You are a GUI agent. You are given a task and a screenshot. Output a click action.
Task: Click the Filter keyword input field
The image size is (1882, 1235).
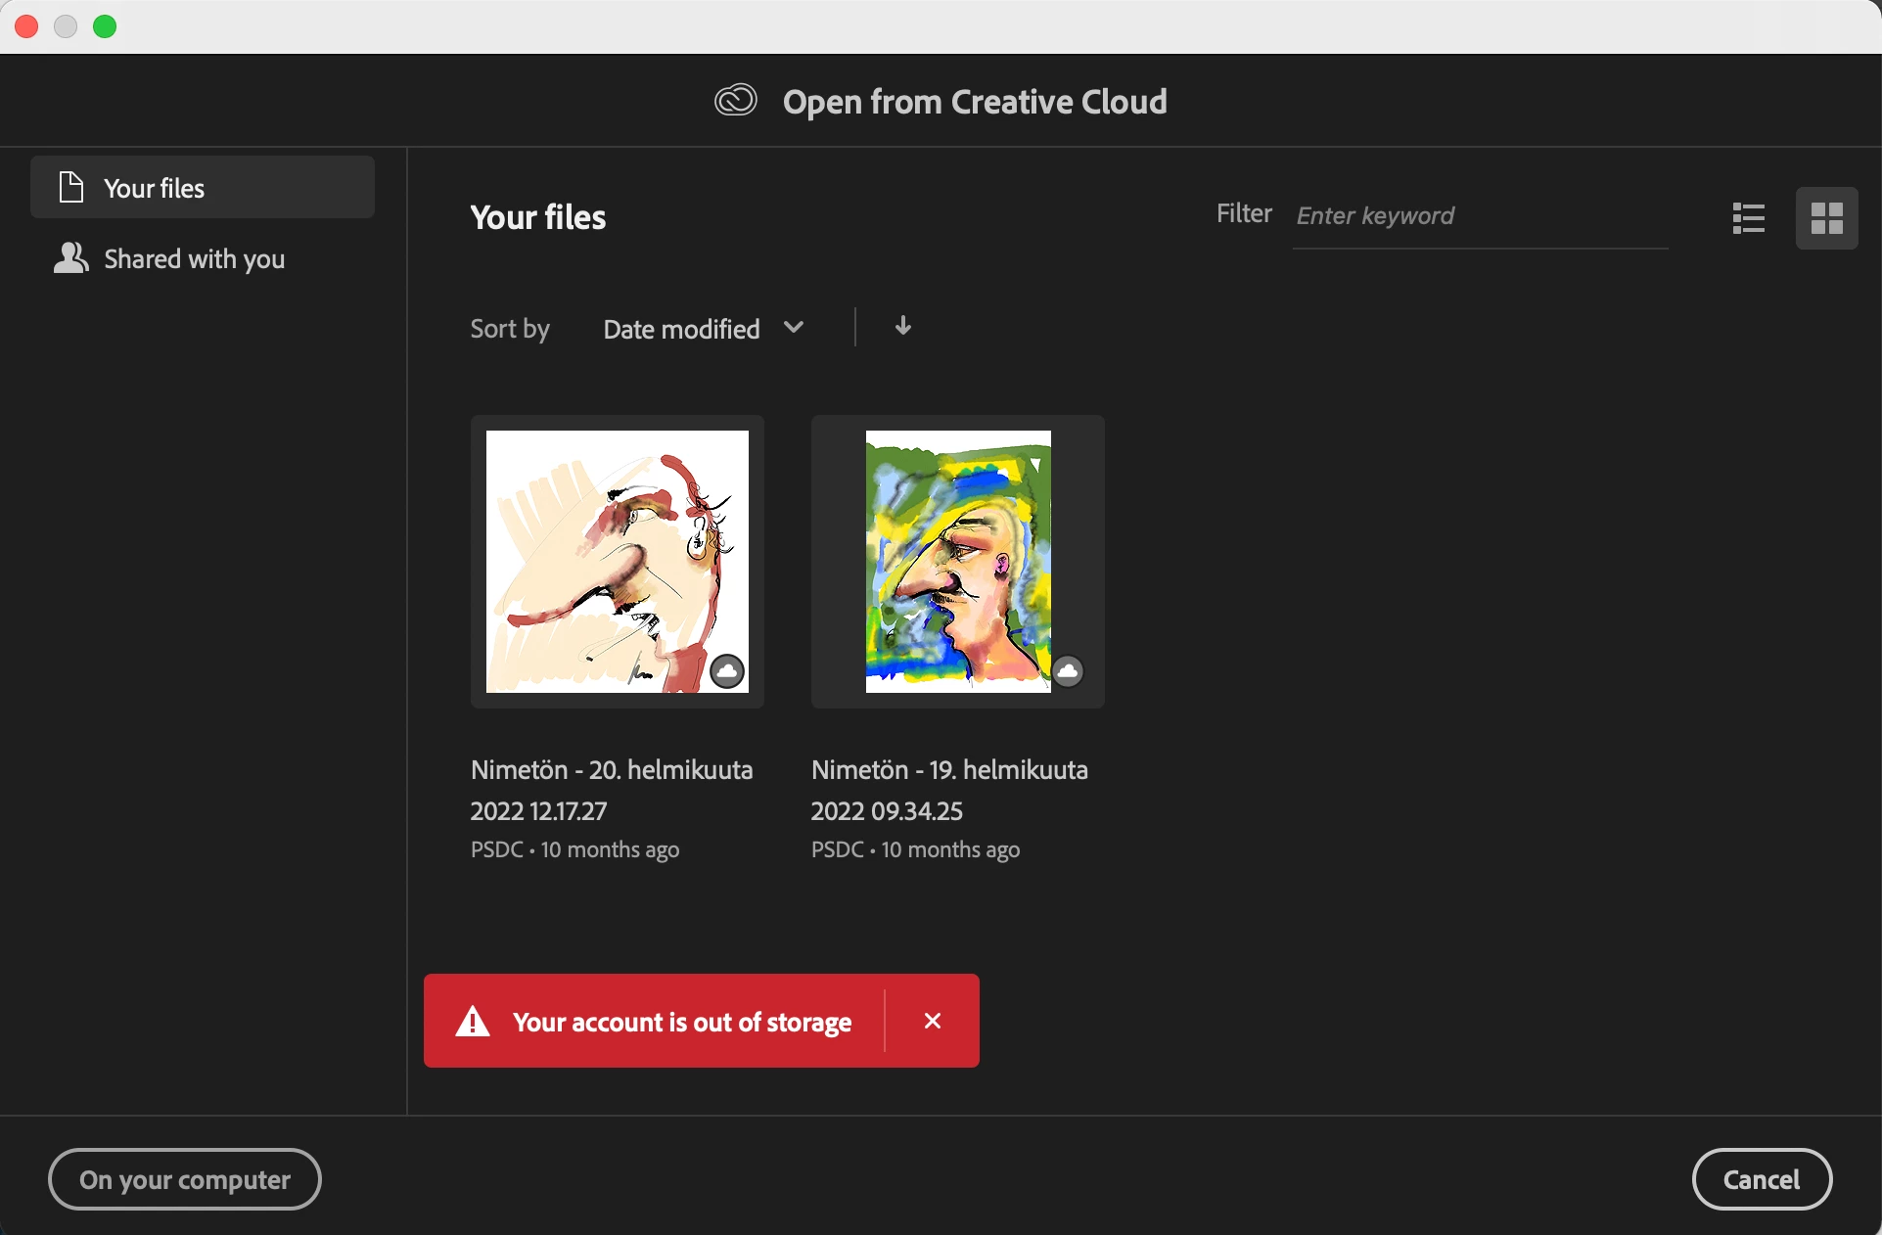click(x=1478, y=216)
